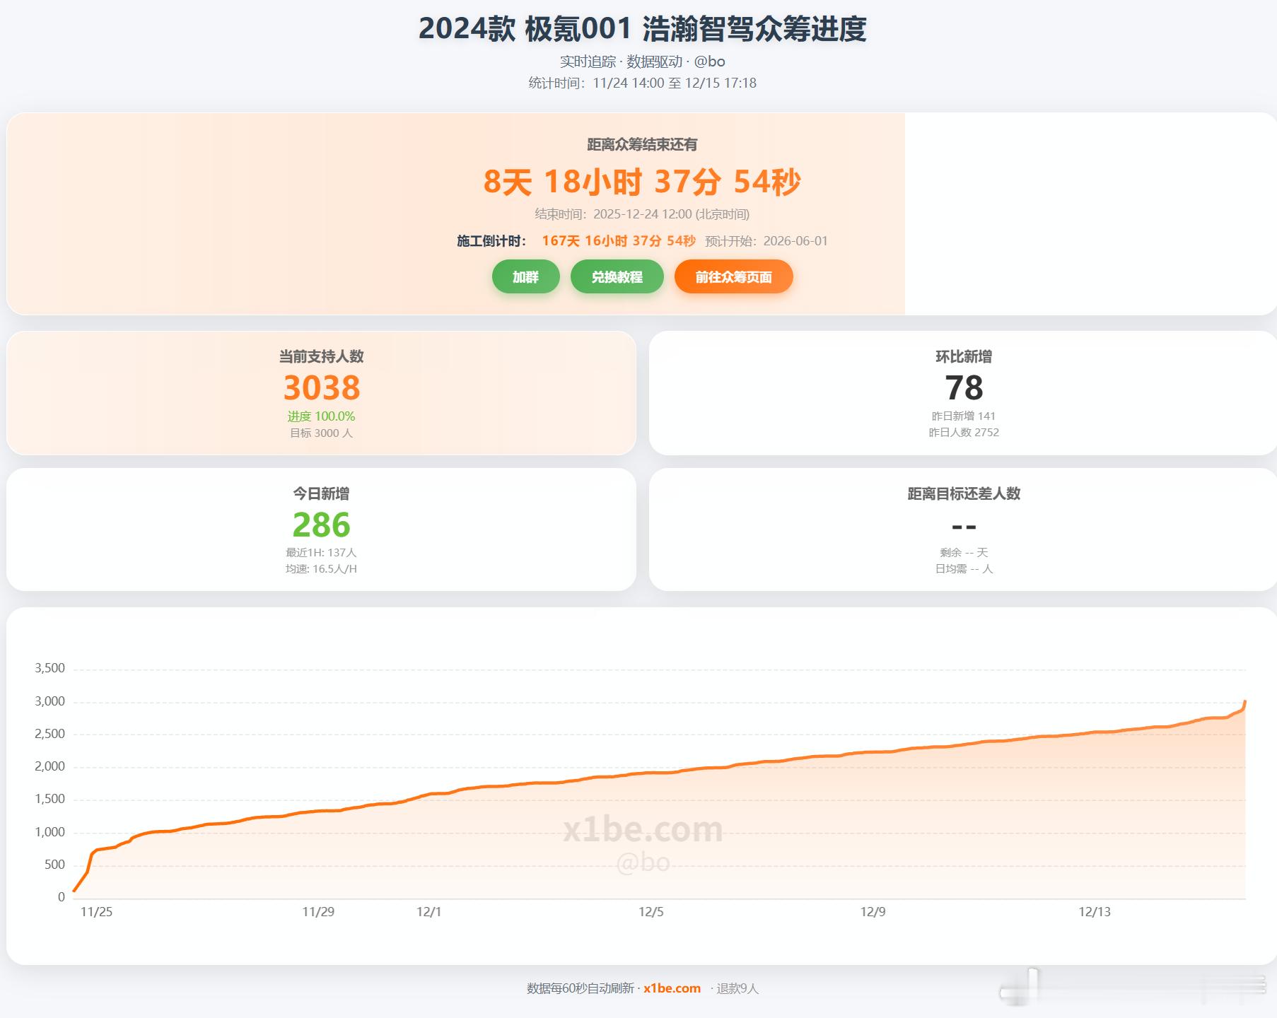Click the 预计开始 2026-06-01 text
Screen dimensions: 1277x1018
click(x=766, y=241)
